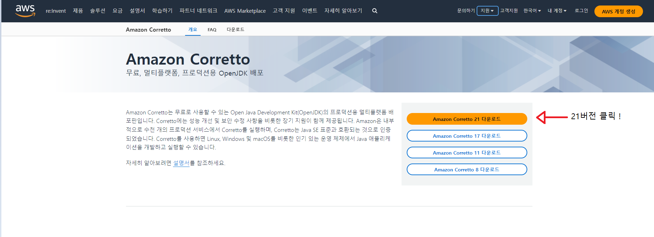Open AWS Marketplace menu

pos(245,11)
